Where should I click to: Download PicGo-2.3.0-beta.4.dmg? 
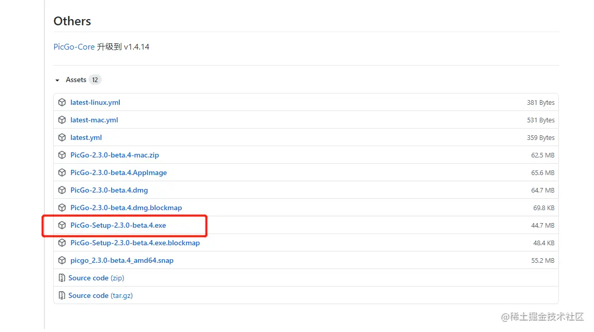tap(109, 191)
